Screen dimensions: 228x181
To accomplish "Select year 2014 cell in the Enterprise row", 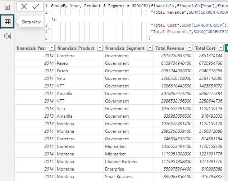I will point(35,169).
